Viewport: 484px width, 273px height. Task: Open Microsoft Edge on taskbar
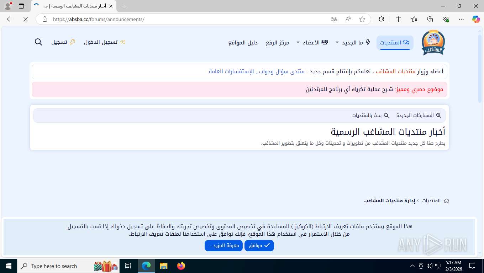pos(146,266)
